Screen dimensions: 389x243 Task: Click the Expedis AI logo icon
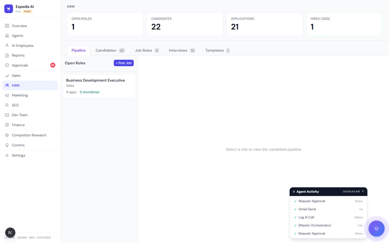point(8,8)
